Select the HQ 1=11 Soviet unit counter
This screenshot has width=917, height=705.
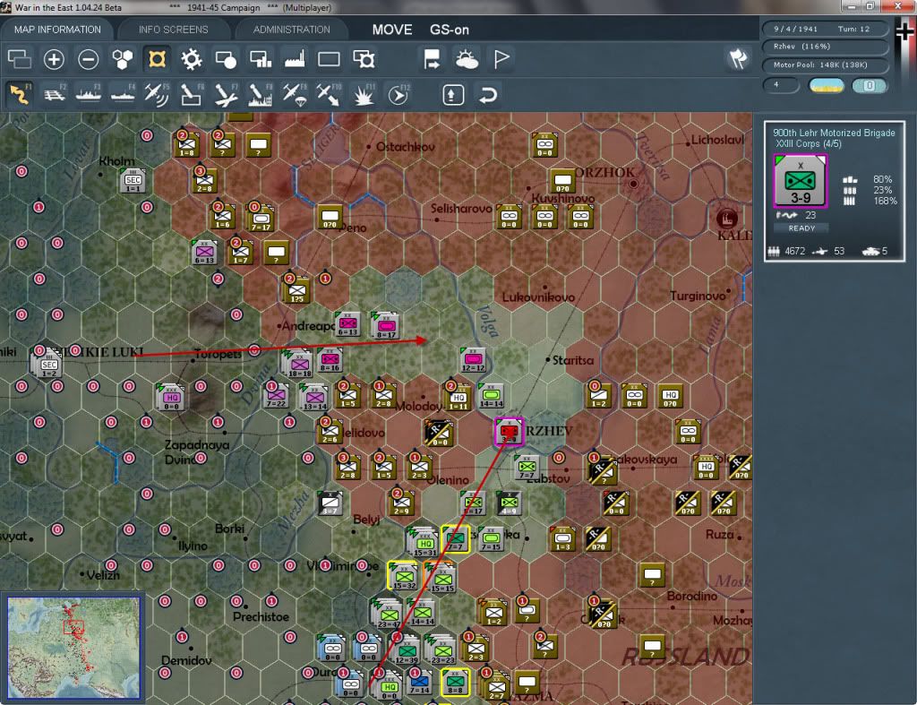458,397
